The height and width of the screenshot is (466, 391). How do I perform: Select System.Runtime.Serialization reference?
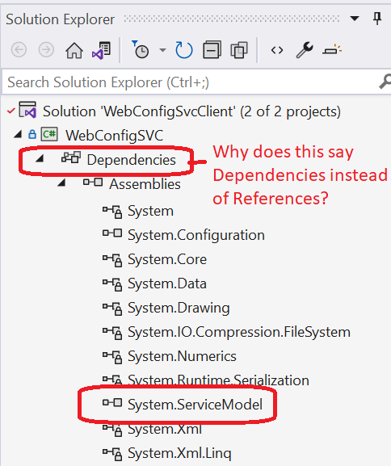pos(219,380)
